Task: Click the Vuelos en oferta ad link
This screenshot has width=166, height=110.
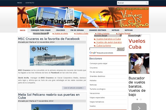Action: 60,34
